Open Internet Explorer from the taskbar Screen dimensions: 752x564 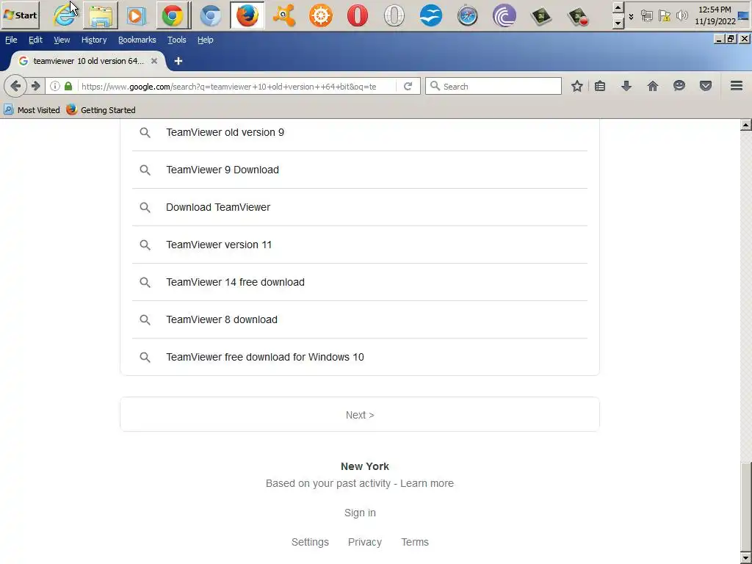point(64,15)
